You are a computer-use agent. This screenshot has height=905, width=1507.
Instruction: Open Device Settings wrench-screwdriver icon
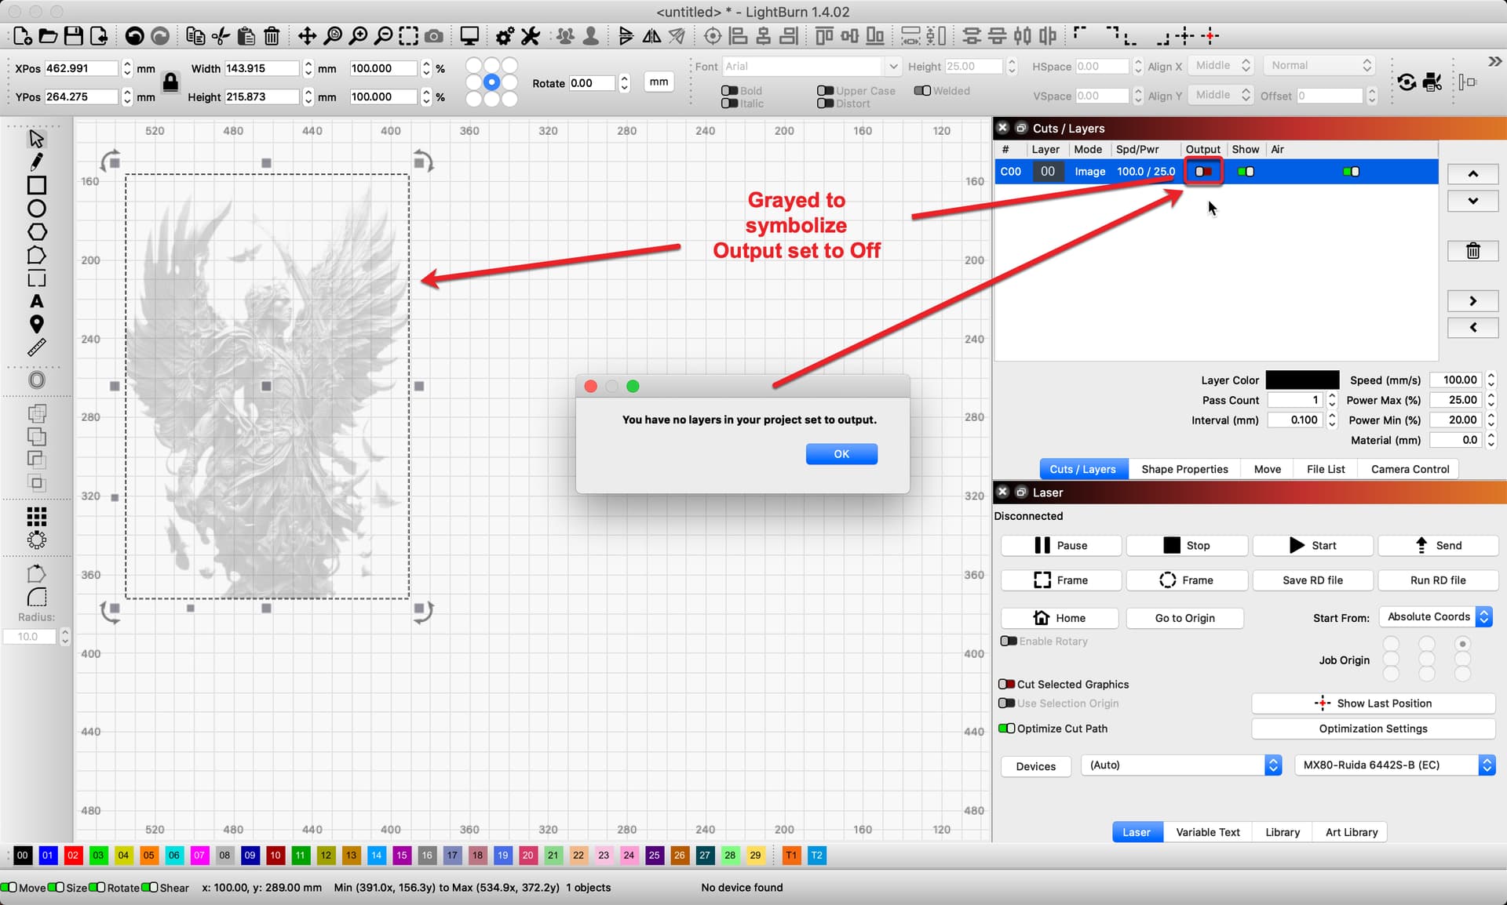(531, 35)
